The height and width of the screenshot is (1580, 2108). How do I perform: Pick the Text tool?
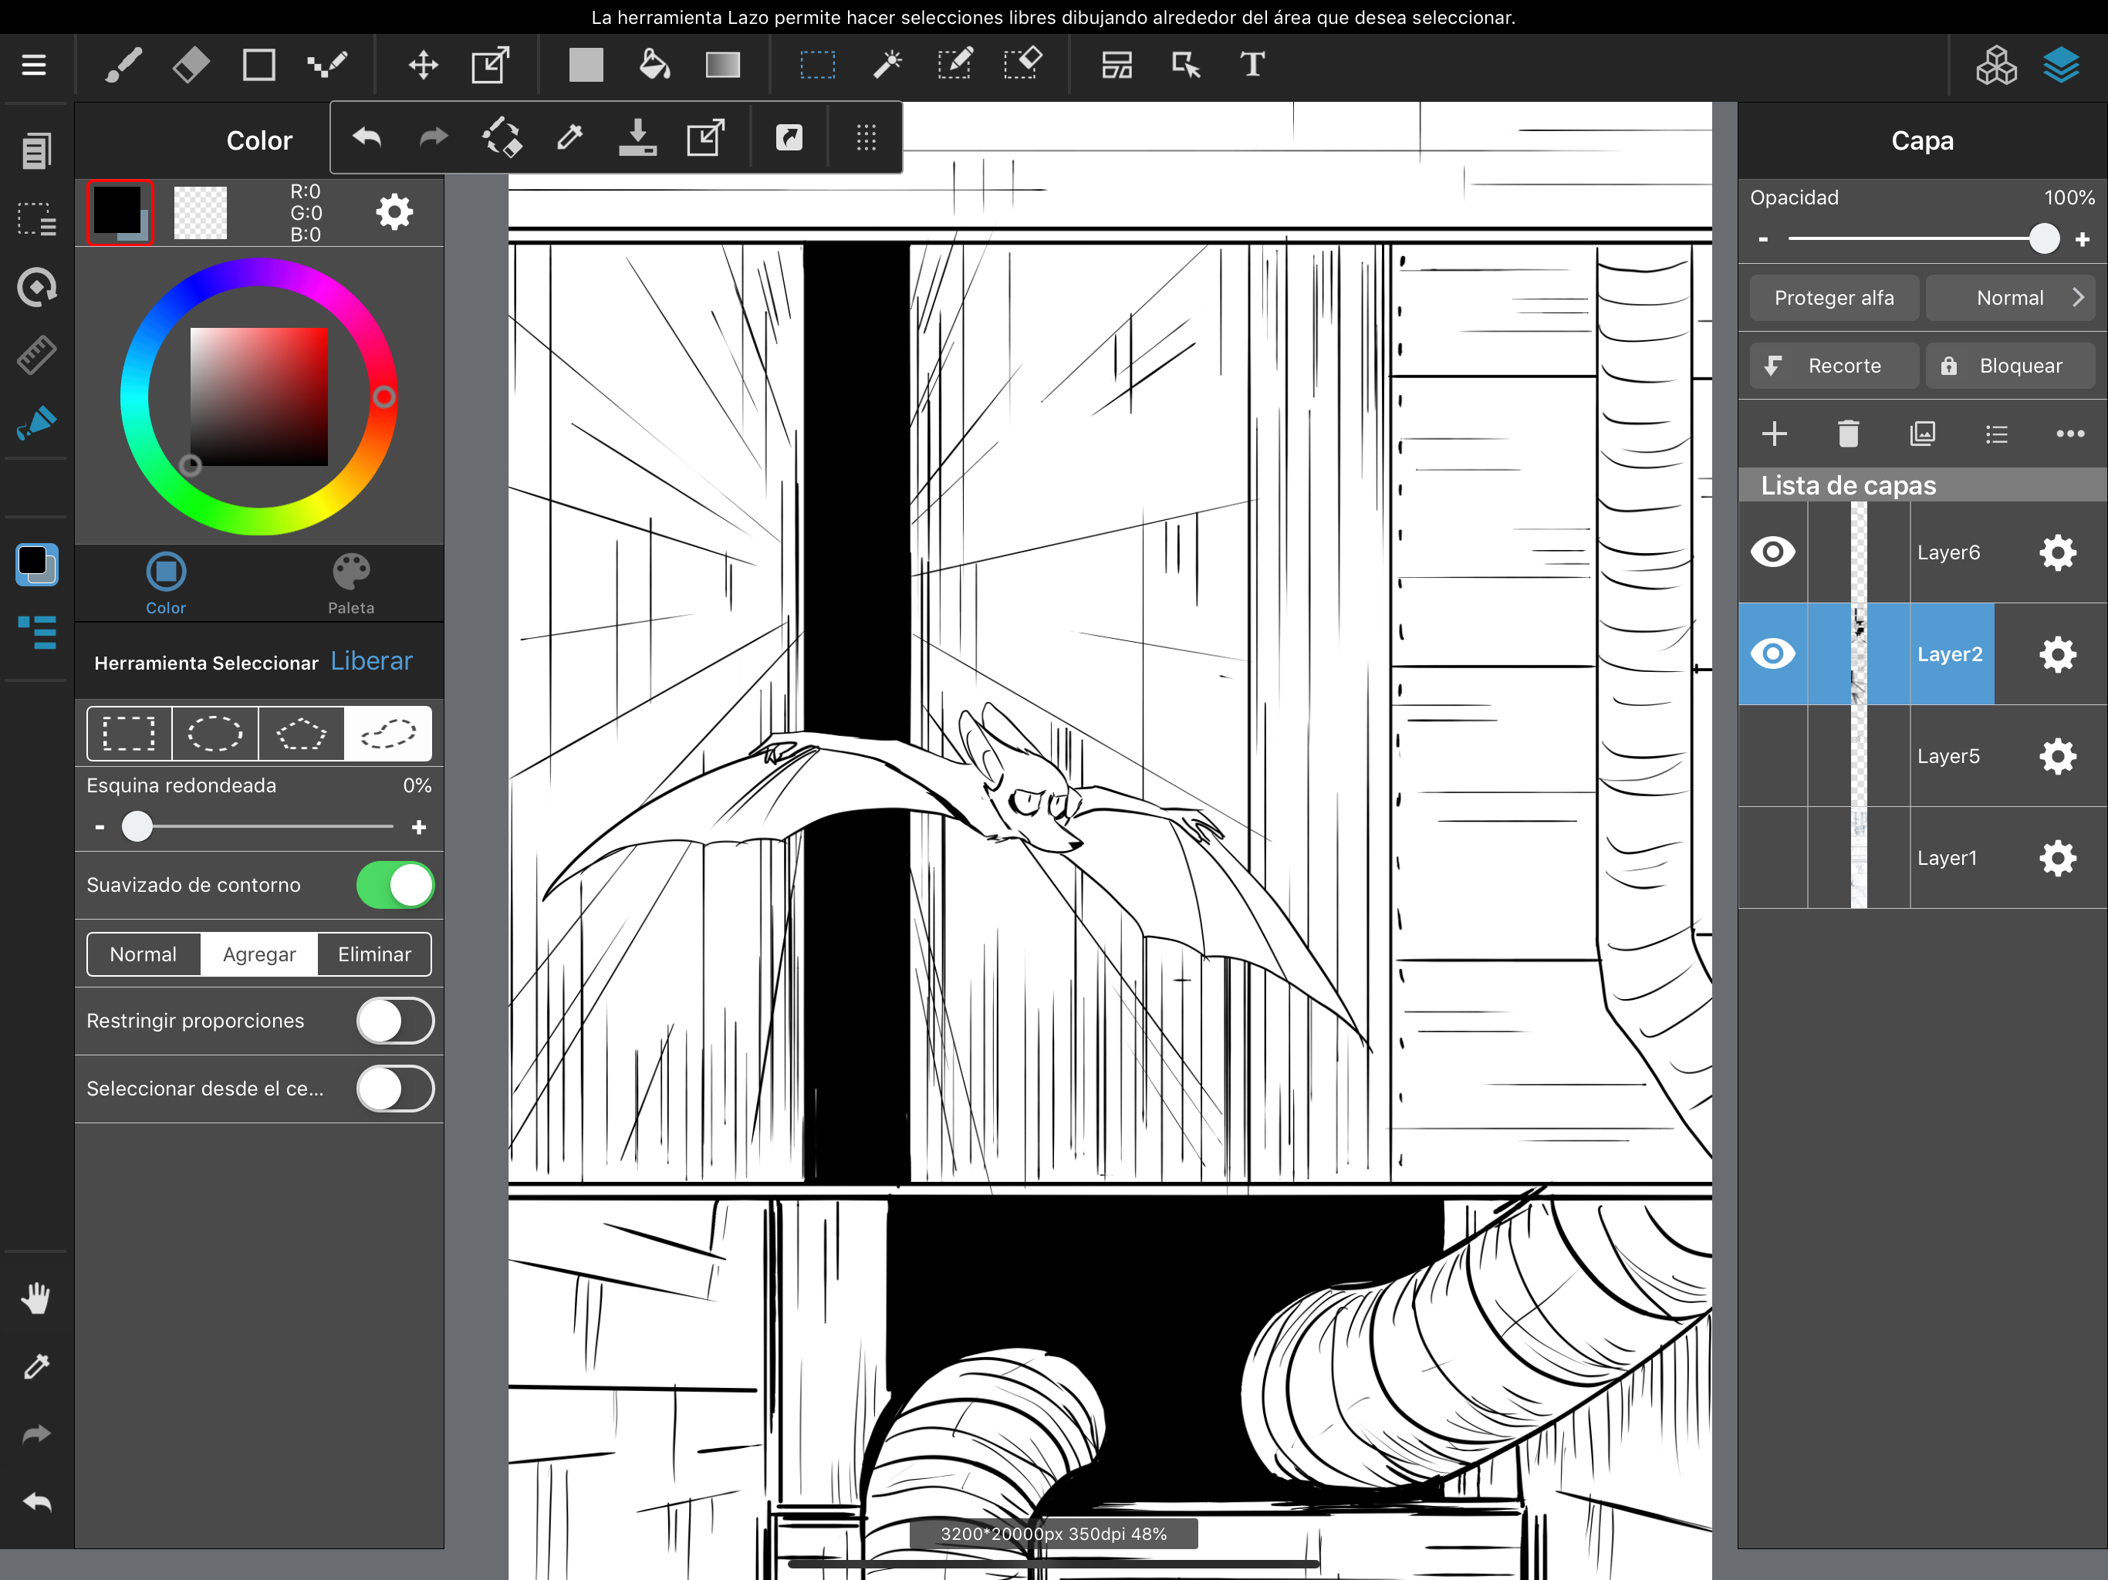point(1252,65)
